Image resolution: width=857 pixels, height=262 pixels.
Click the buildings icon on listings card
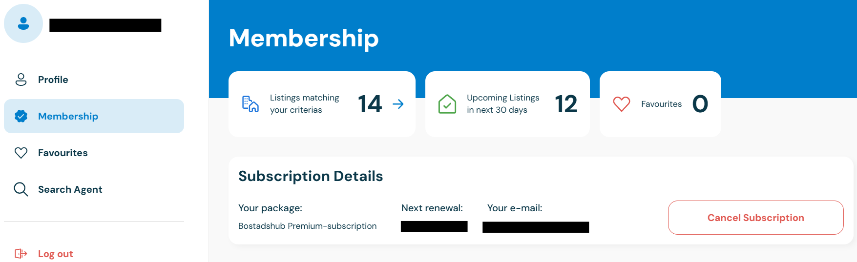coord(251,104)
